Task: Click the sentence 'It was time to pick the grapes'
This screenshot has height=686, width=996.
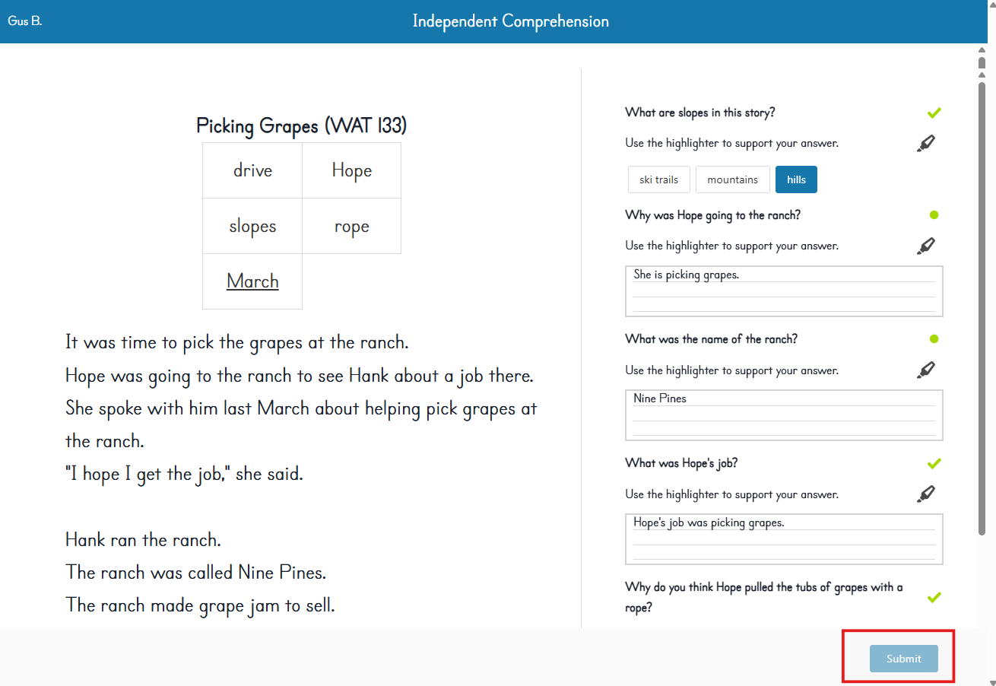Action: [237, 342]
